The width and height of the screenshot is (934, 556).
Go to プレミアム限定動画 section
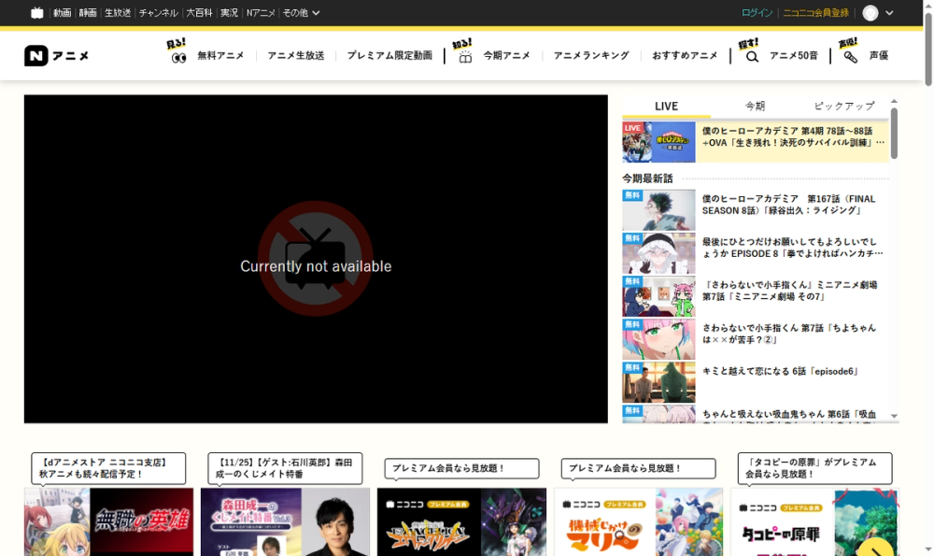[389, 55]
